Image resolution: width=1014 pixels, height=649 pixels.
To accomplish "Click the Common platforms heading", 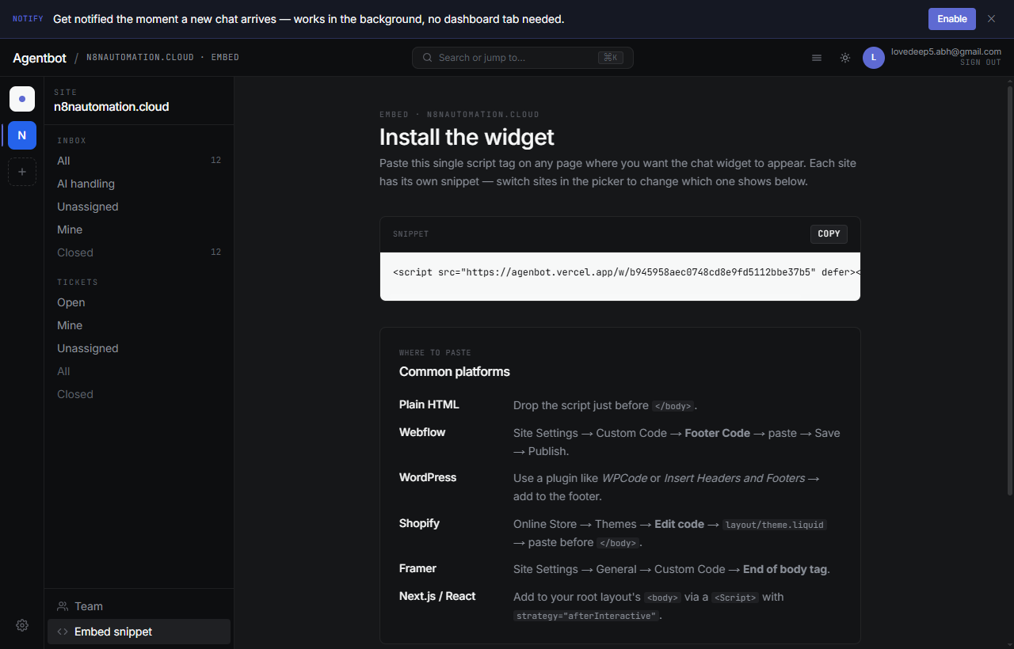I will pos(455,371).
